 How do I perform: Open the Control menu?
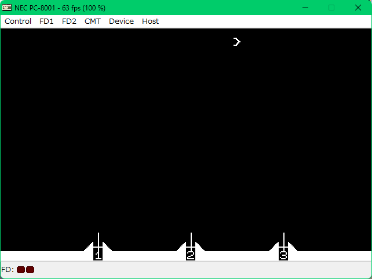click(x=18, y=21)
